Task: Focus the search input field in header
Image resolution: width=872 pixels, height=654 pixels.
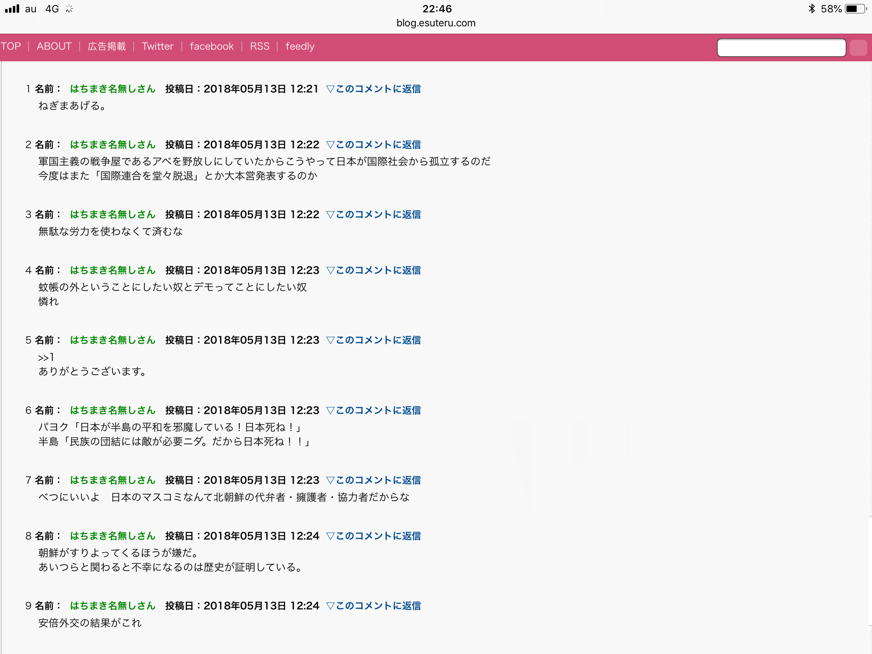Action: [781, 47]
